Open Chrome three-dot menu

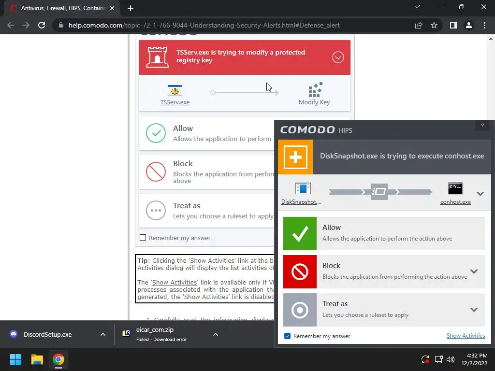(484, 25)
